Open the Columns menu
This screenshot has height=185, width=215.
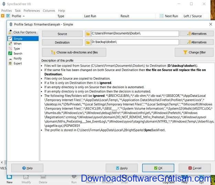point(49,11)
